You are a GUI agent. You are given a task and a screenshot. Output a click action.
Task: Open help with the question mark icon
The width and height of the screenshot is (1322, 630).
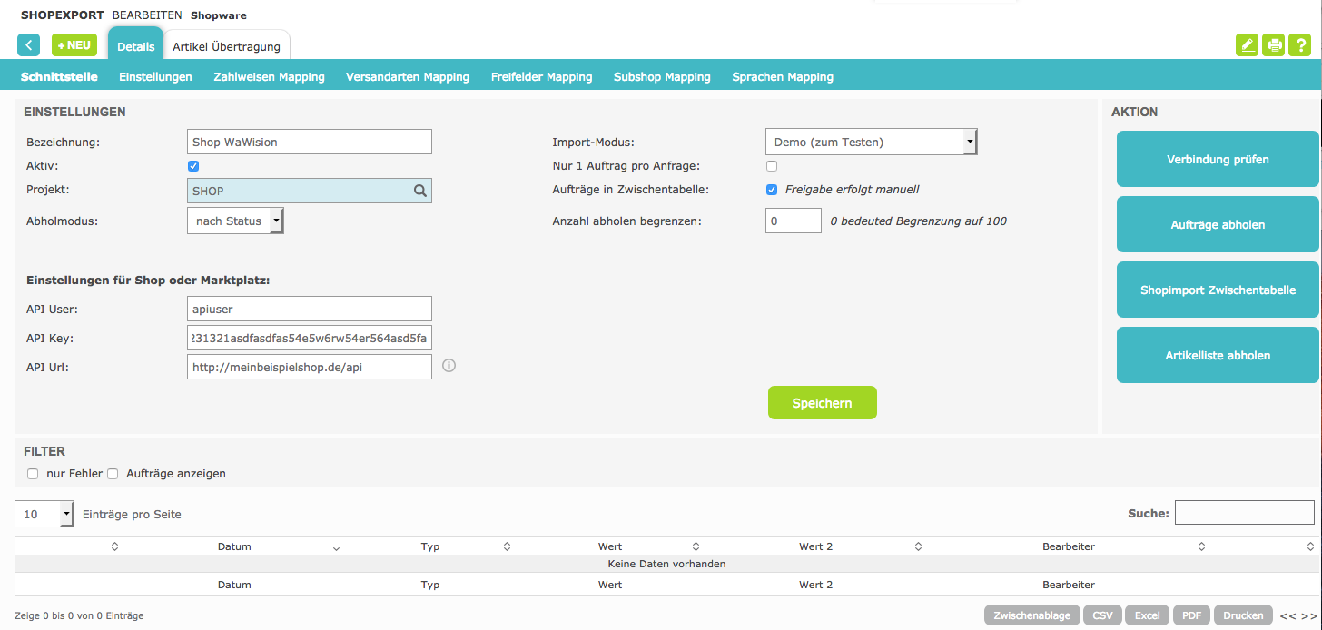(1301, 45)
